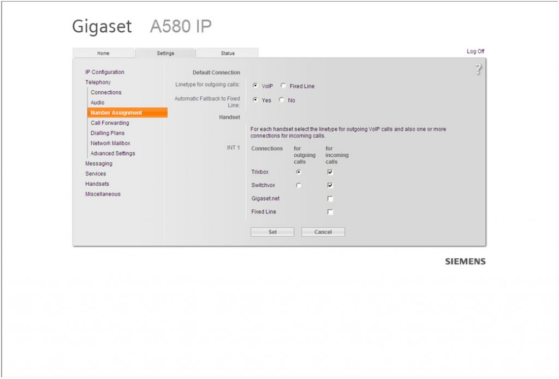The image size is (559, 379).
Task: Open Services section in sidebar
Action: tap(96, 174)
